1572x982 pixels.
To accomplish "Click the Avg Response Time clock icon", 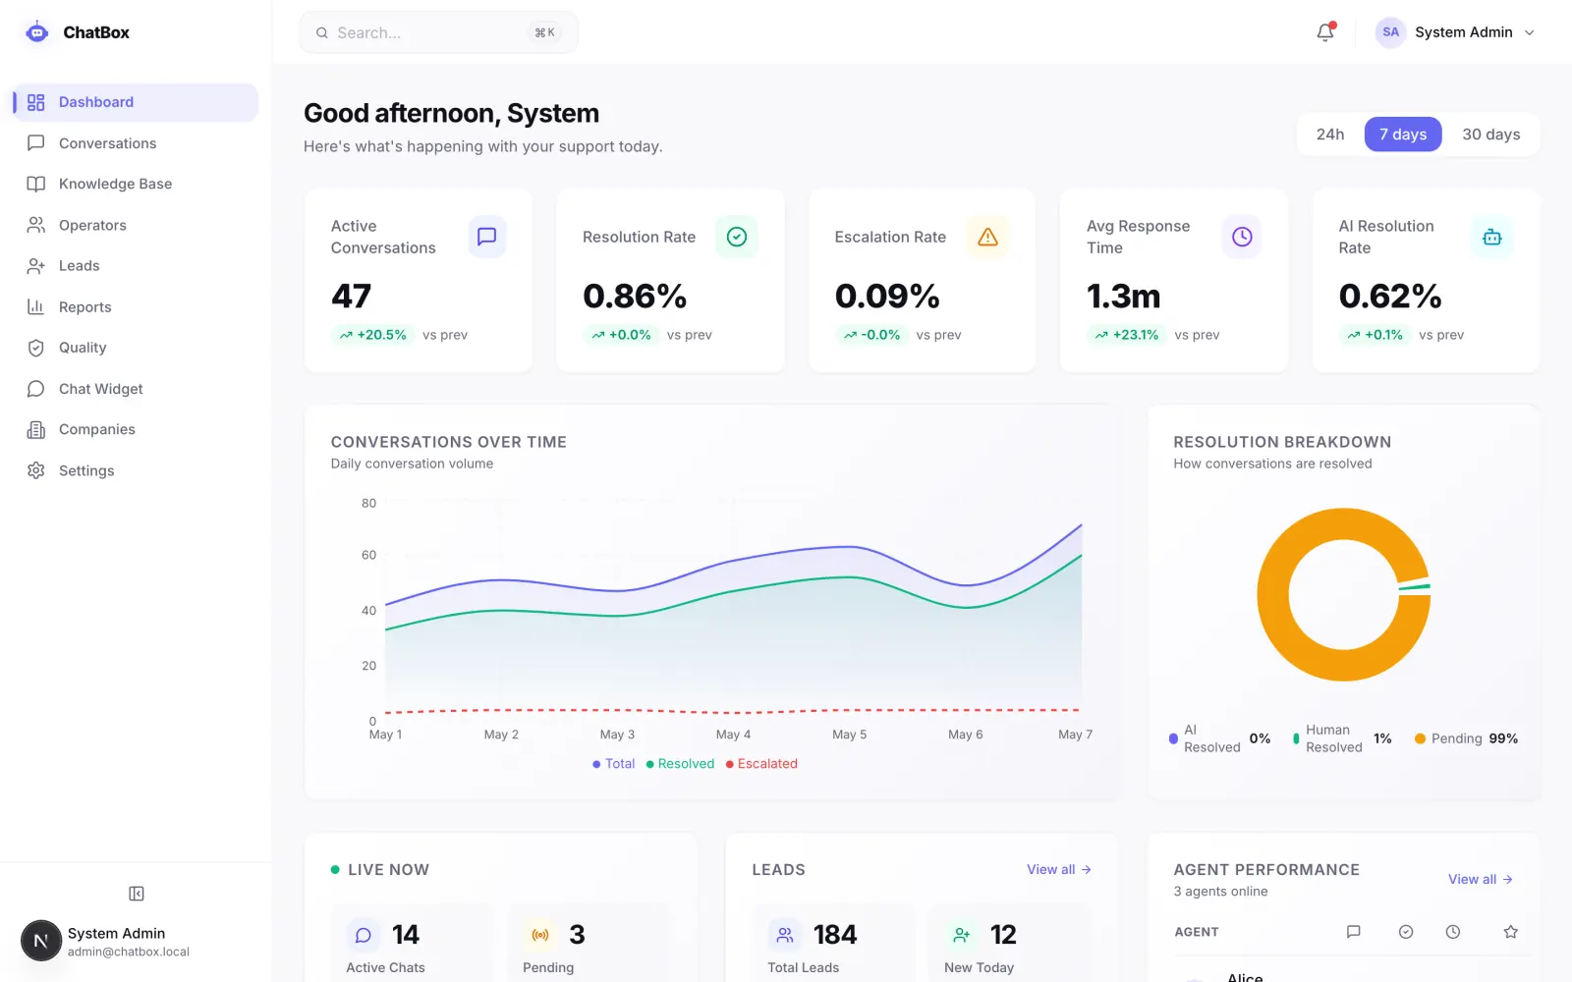I will tap(1242, 237).
